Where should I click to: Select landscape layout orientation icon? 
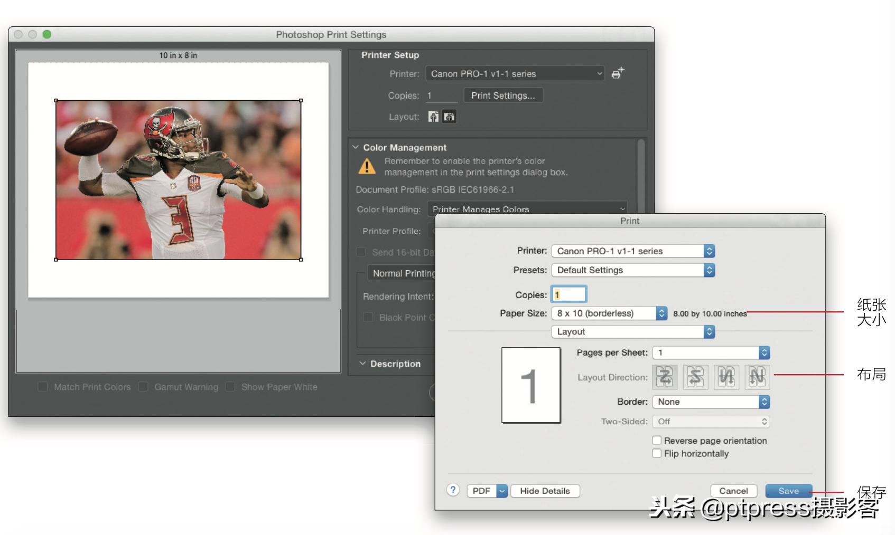tap(449, 117)
